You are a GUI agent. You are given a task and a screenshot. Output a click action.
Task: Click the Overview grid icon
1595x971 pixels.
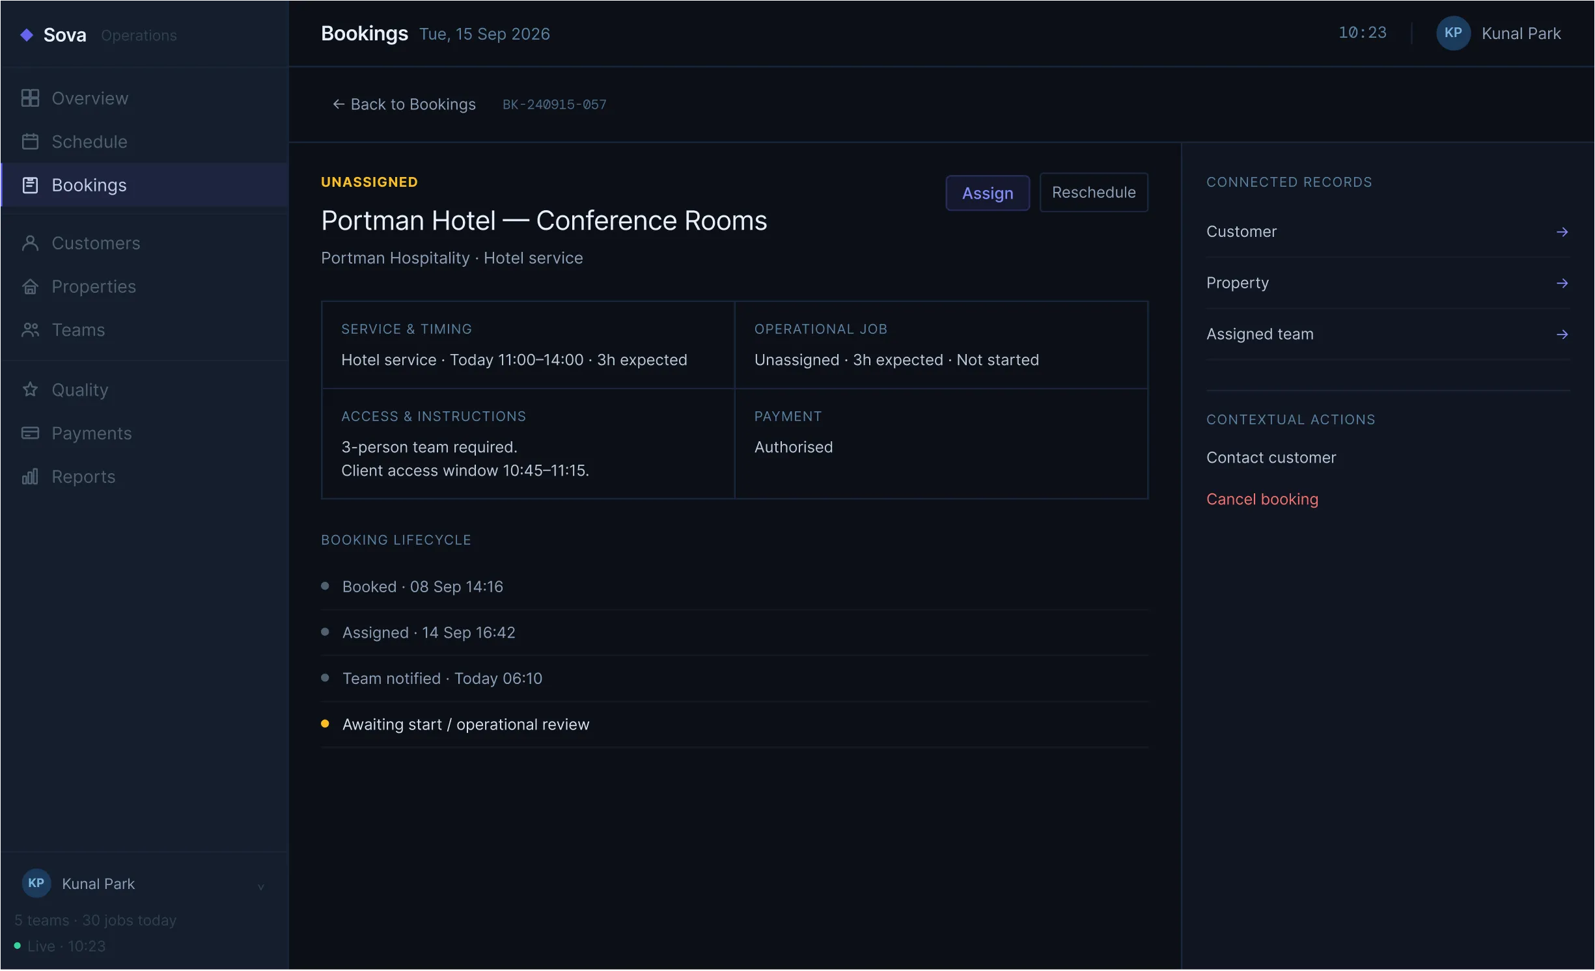(30, 98)
